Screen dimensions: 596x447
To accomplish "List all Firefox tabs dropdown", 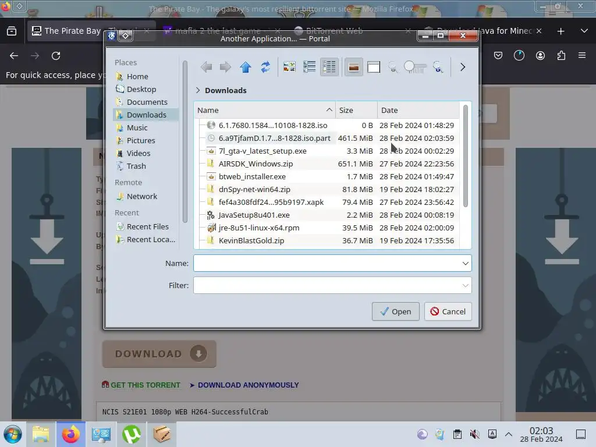I will coord(584,31).
